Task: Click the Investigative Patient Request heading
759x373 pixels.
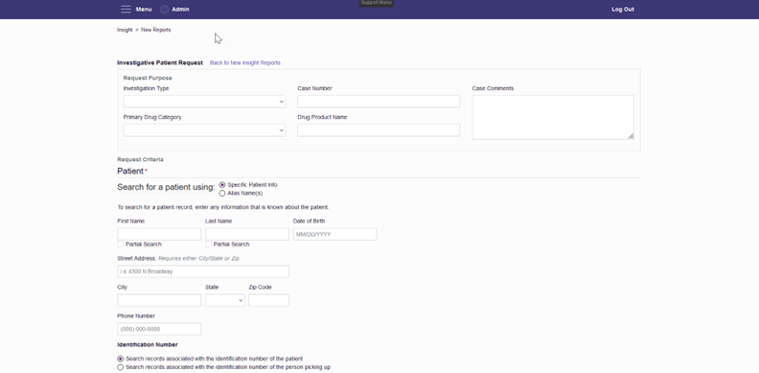Action: click(x=160, y=63)
